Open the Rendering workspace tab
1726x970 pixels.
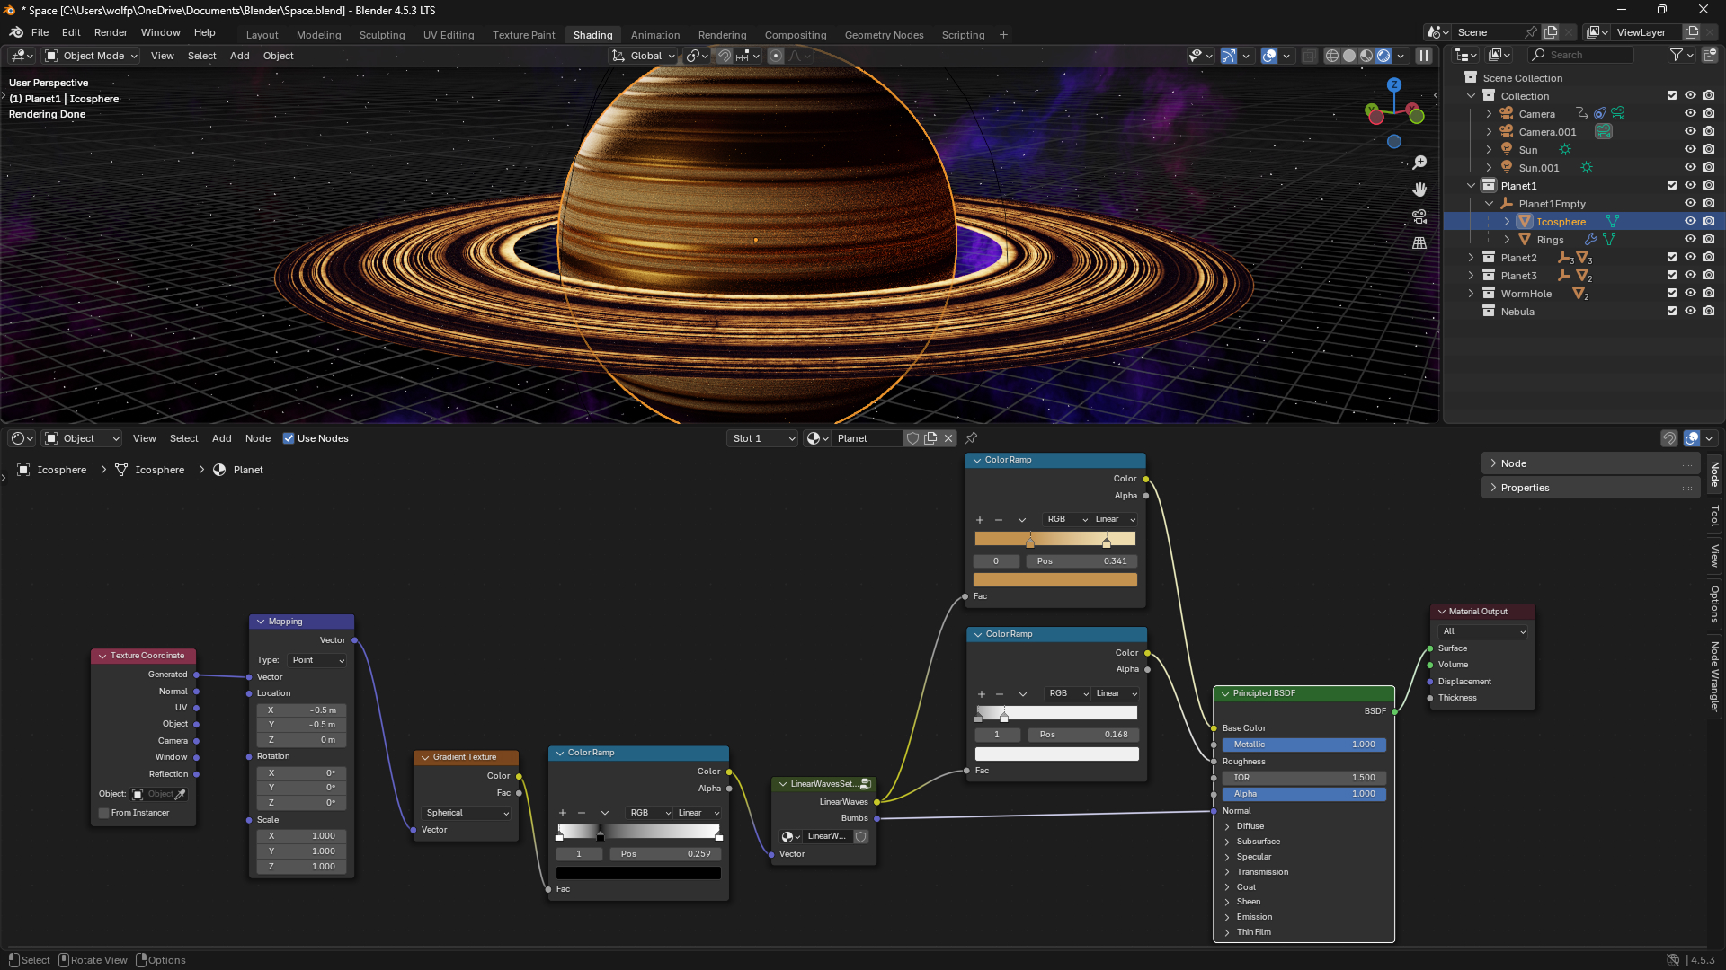tap(722, 35)
